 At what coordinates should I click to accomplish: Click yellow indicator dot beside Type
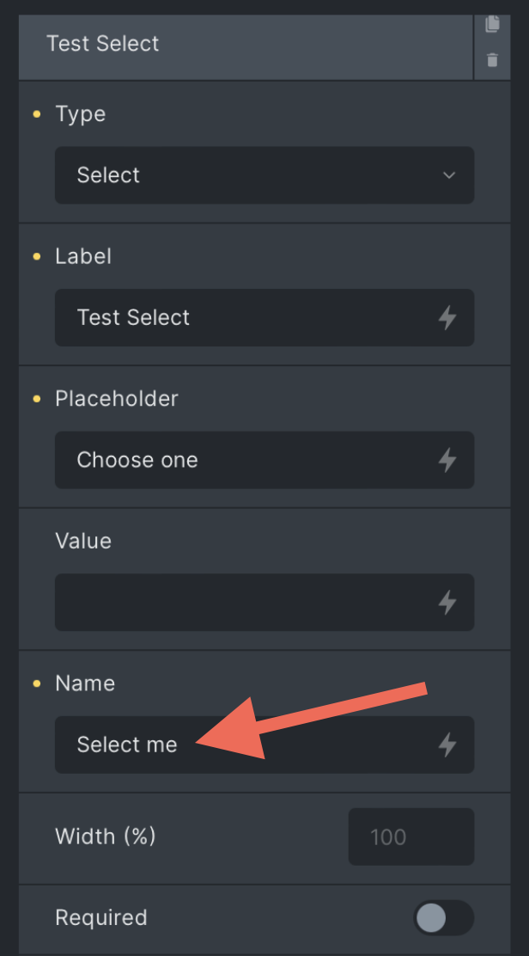point(37,114)
